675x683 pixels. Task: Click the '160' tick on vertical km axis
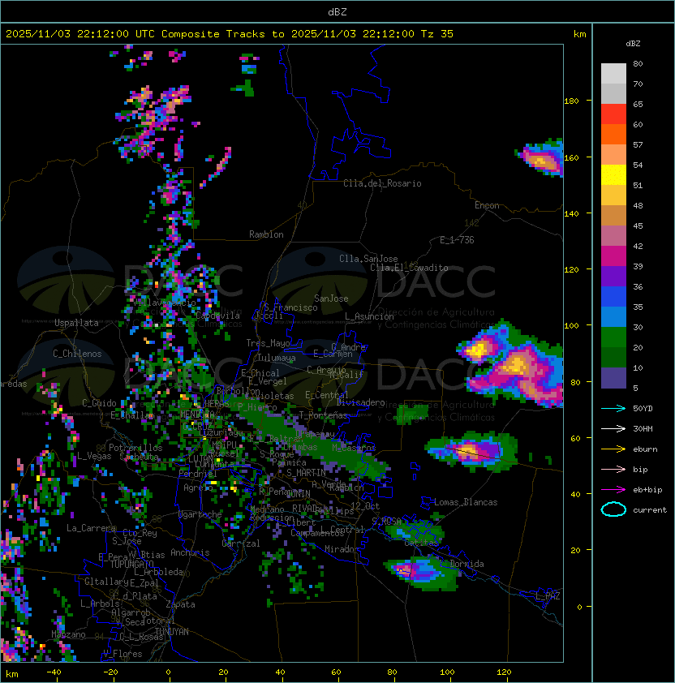click(571, 157)
